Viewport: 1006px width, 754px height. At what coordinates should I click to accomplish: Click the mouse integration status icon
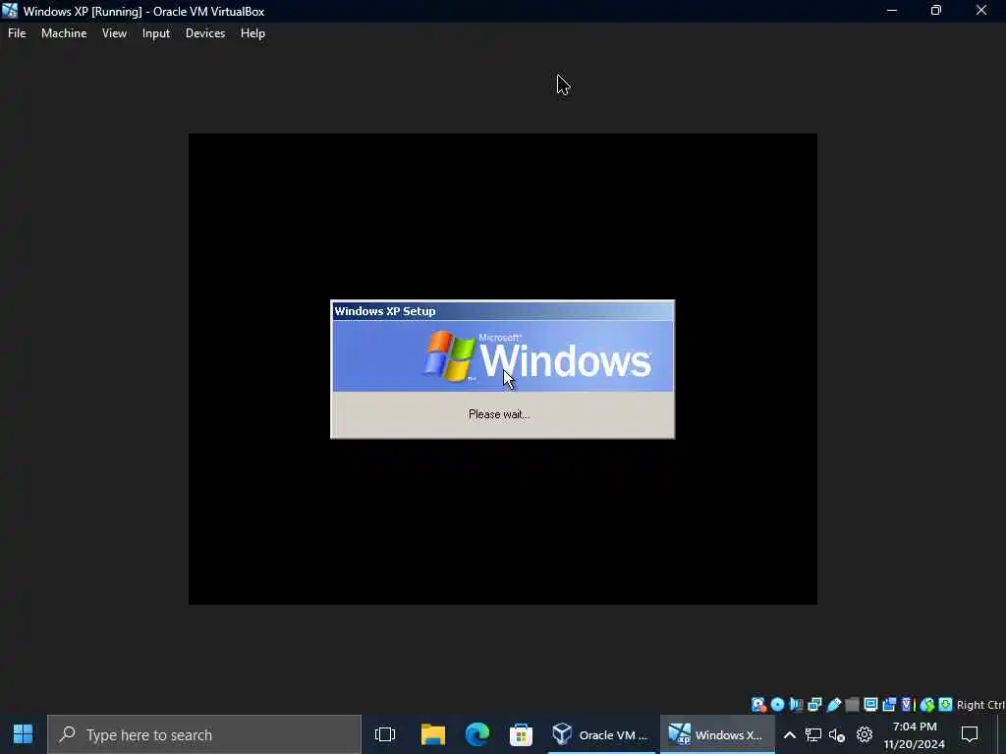click(x=927, y=705)
